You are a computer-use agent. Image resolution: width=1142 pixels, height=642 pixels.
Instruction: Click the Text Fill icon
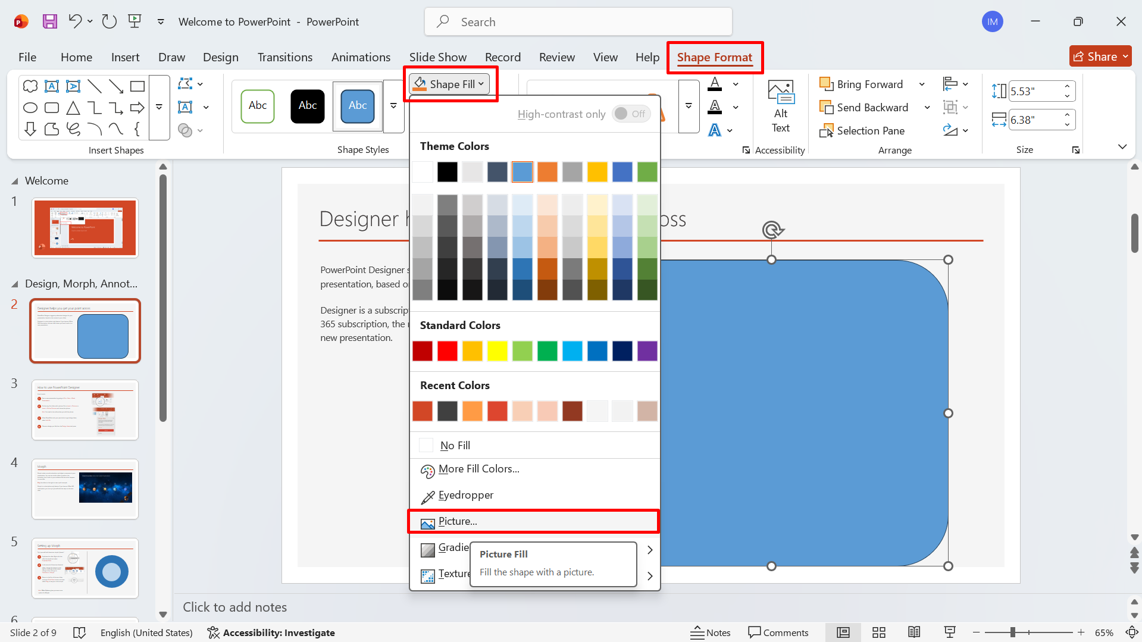[715, 84]
